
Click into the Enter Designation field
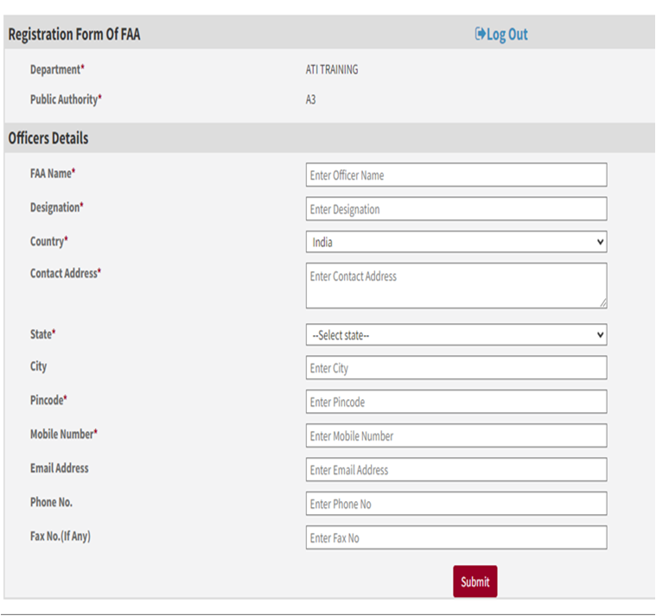pyautogui.click(x=456, y=209)
